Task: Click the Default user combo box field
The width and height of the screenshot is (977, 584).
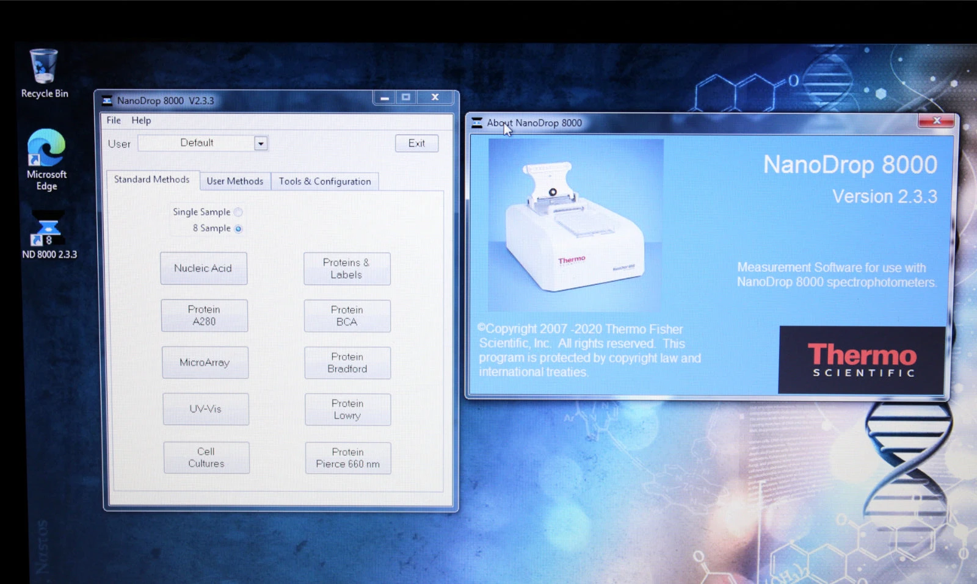Action: point(197,143)
